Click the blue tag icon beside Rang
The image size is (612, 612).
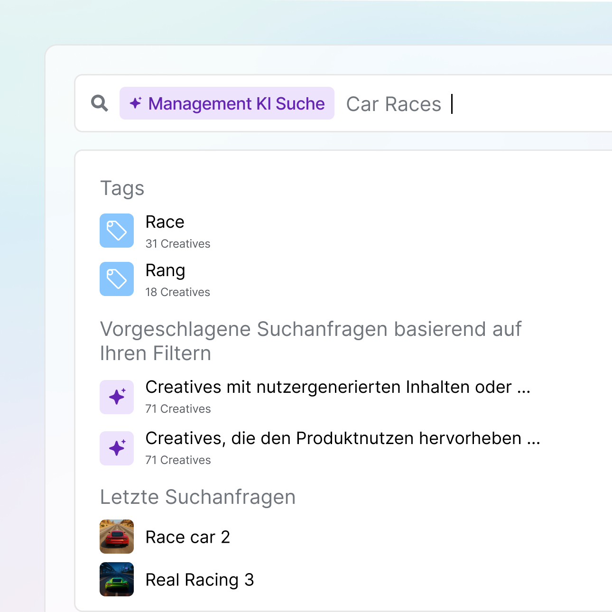click(x=117, y=279)
